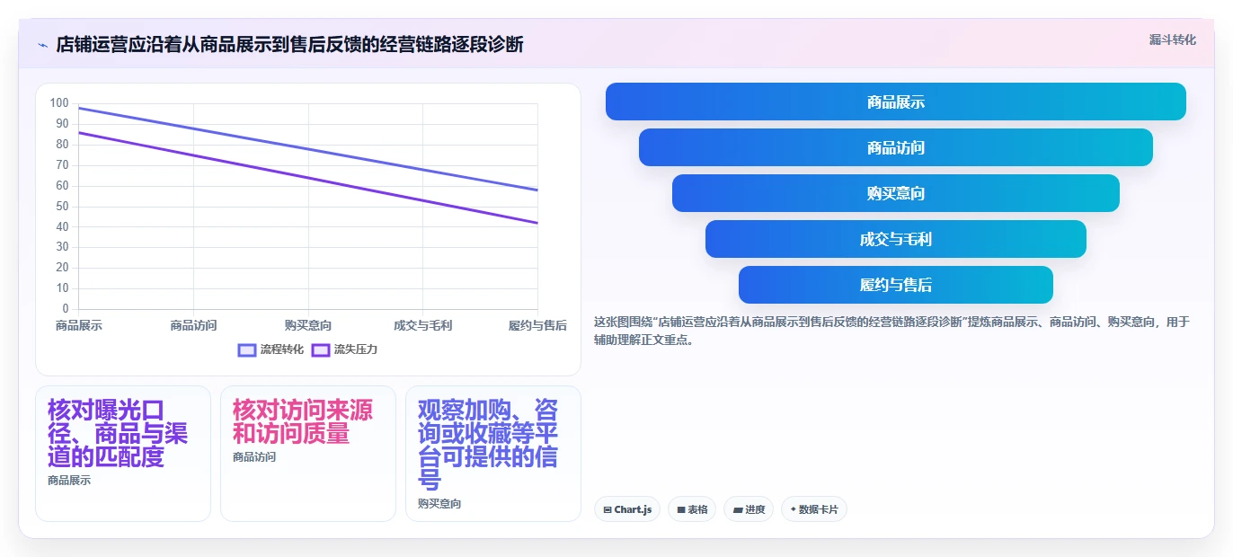The image size is (1233, 557).
Task: Select the 商品展示 funnel bar
Action: pyautogui.click(x=896, y=102)
